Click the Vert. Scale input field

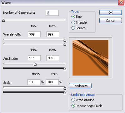click(x=52, y=82)
